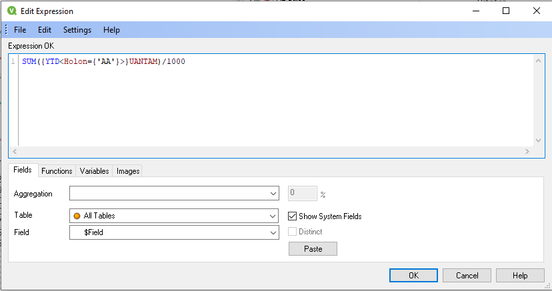Confirm the expression with OK

(413, 276)
